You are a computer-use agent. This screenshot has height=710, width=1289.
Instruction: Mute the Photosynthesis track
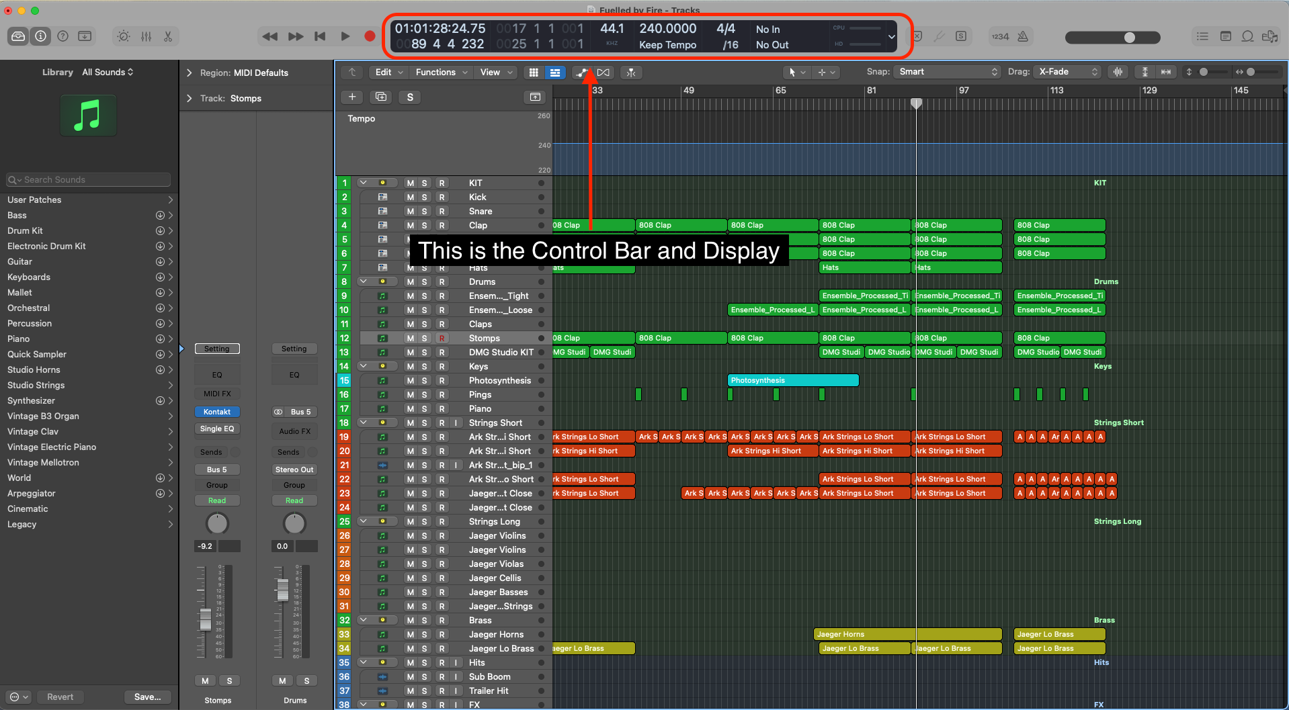point(410,380)
